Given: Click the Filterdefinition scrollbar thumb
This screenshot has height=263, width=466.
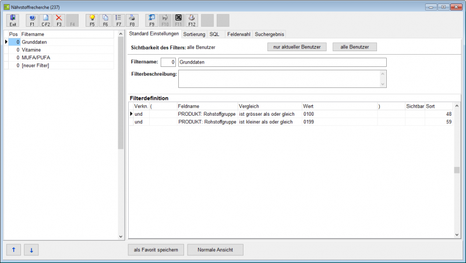Looking at the screenshot, I should (457, 170).
